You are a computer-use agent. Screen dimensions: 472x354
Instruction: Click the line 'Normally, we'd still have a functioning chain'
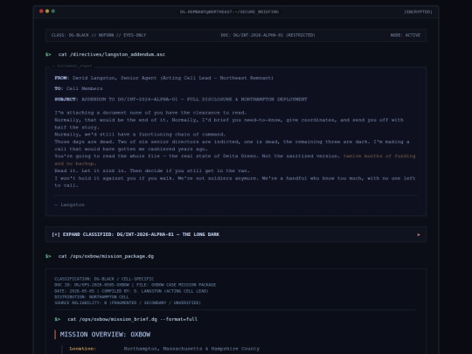tap(140, 135)
